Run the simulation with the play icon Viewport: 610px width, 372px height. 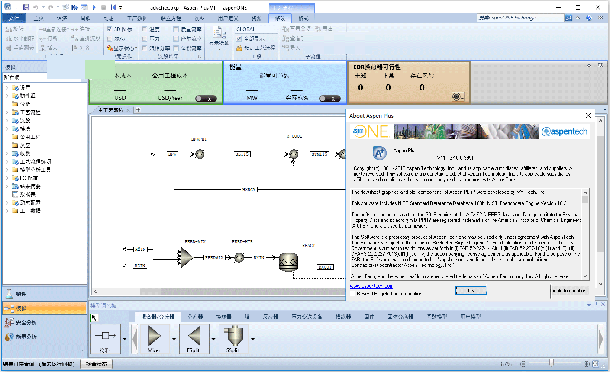click(94, 7)
